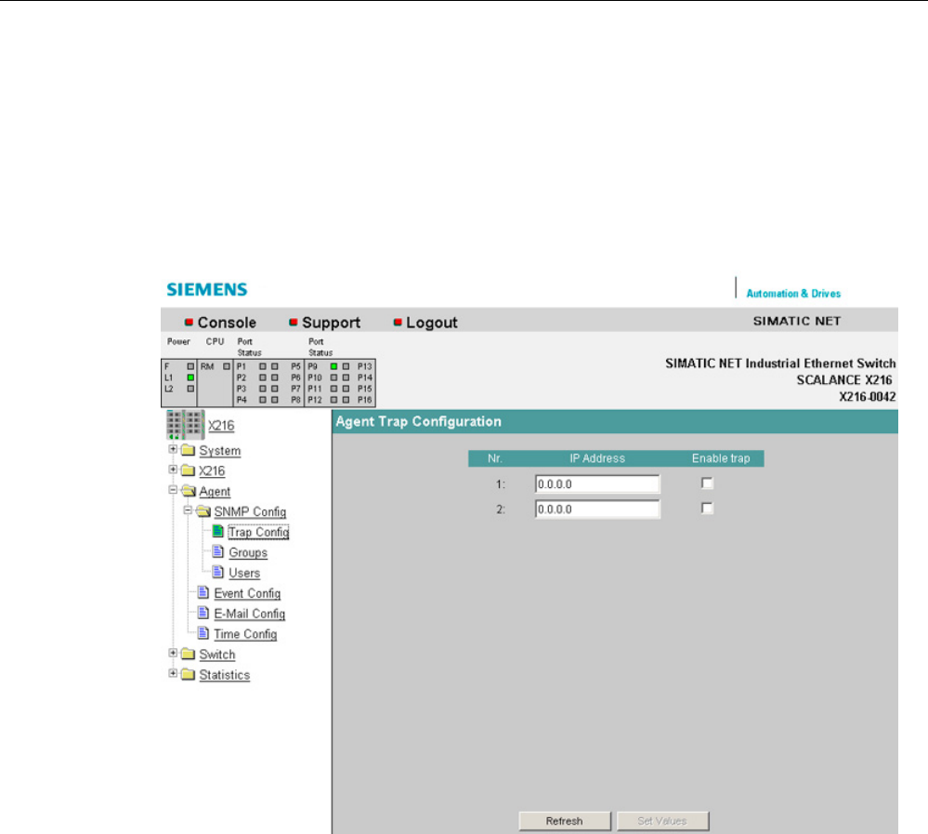The width and height of the screenshot is (928, 834).
Task: Click the X216 device icon in tree
Action: pos(185,425)
